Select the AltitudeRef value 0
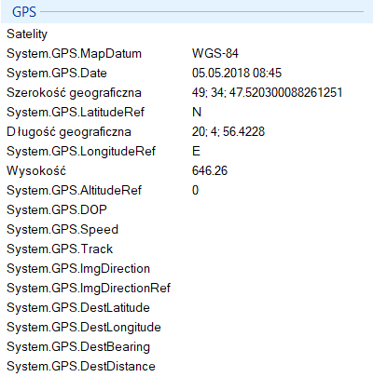373x377 pixels. [x=195, y=190]
